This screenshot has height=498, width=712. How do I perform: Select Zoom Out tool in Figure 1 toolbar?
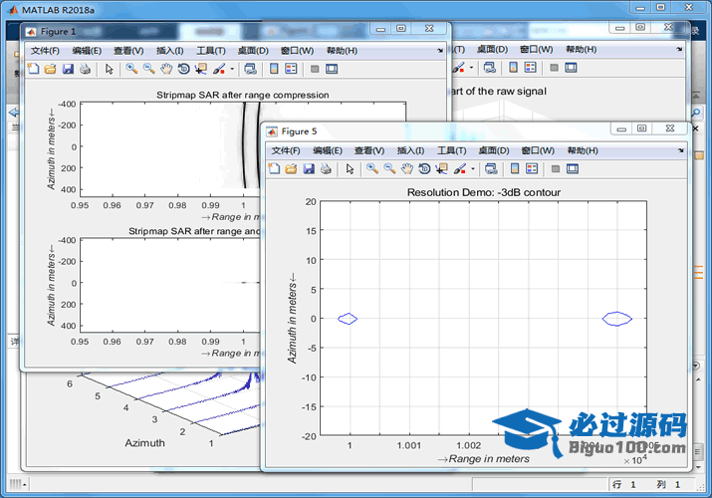(x=148, y=69)
